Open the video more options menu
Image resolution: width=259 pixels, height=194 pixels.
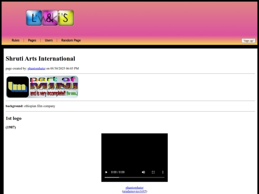[x=163, y=172]
